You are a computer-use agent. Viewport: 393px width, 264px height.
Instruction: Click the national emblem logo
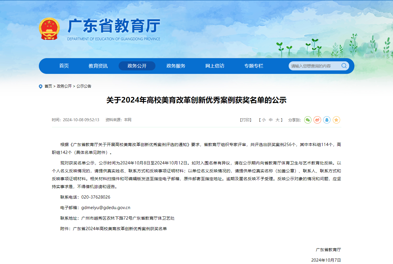49,29
